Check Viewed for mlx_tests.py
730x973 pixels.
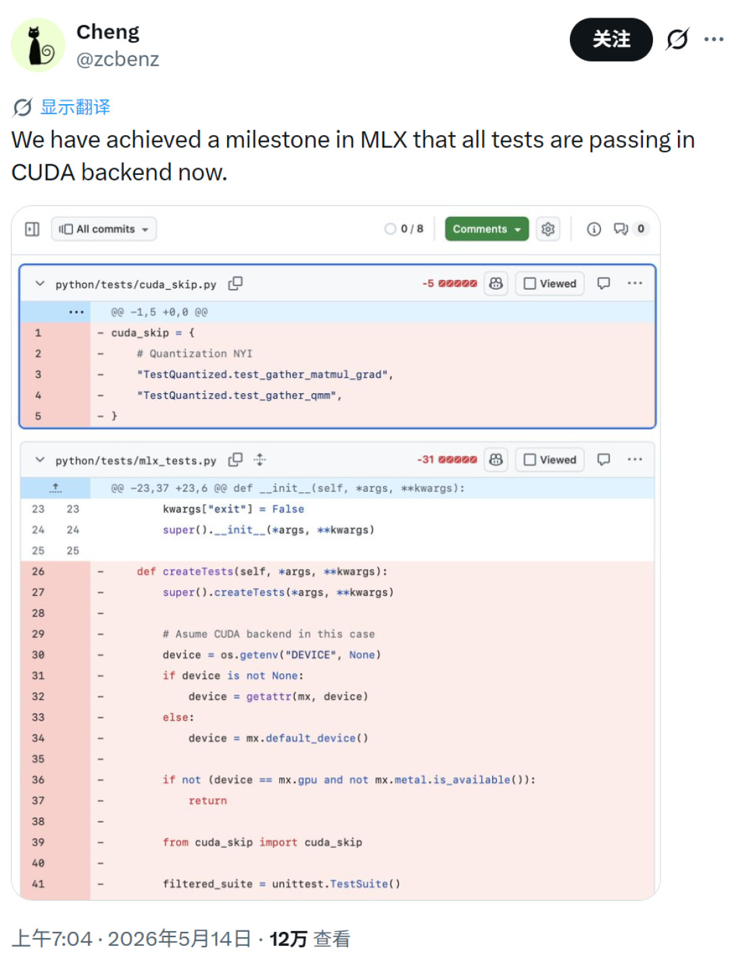click(550, 460)
